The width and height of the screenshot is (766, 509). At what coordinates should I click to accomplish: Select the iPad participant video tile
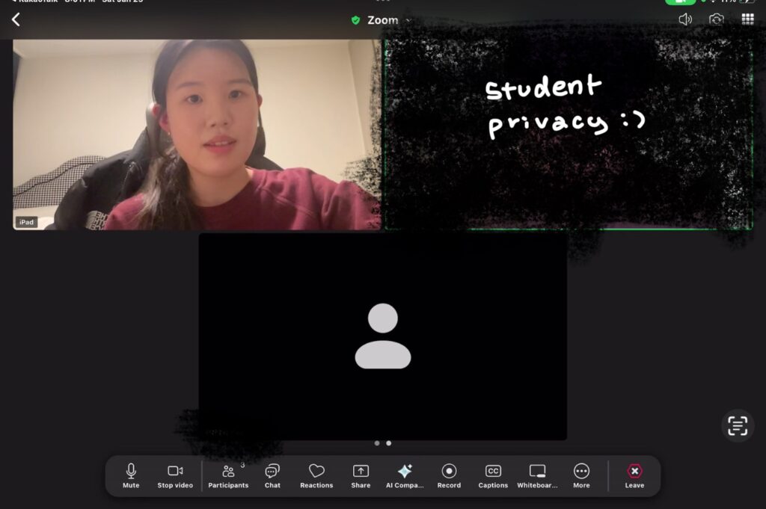coord(197,135)
